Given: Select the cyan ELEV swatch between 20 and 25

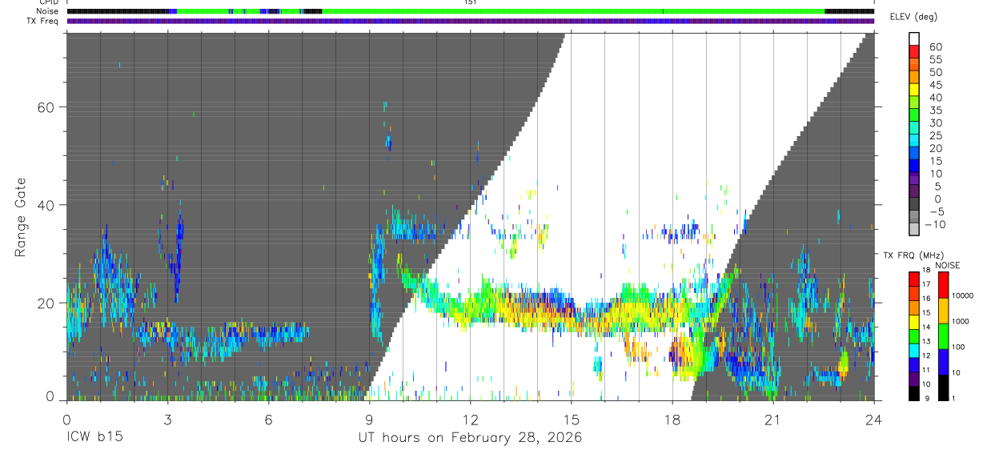Looking at the screenshot, I should pyautogui.click(x=914, y=142).
